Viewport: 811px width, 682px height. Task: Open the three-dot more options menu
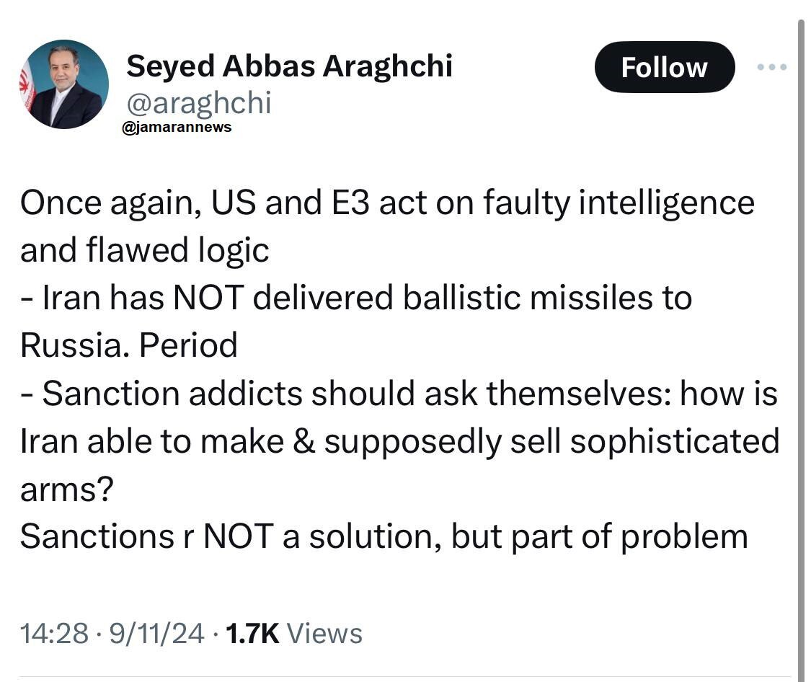772,68
